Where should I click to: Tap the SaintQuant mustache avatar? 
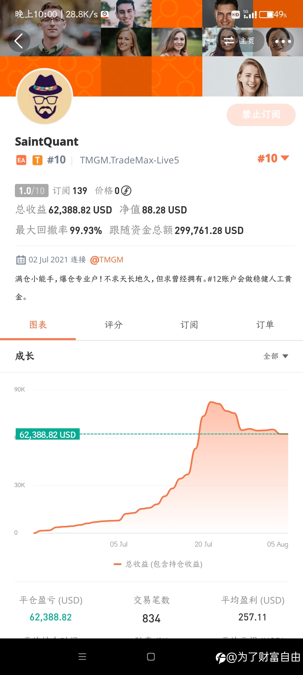[45, 96]
